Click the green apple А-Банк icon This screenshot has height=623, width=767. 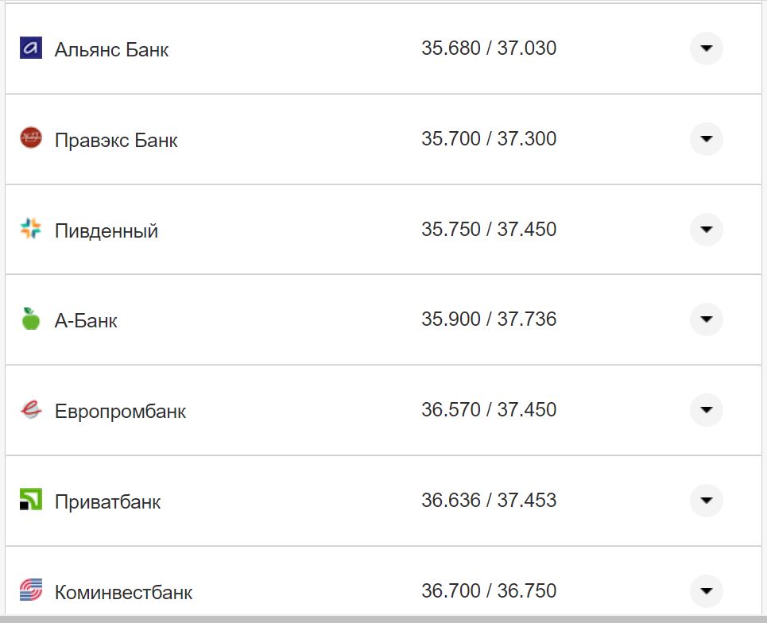[x=30, y=319]
